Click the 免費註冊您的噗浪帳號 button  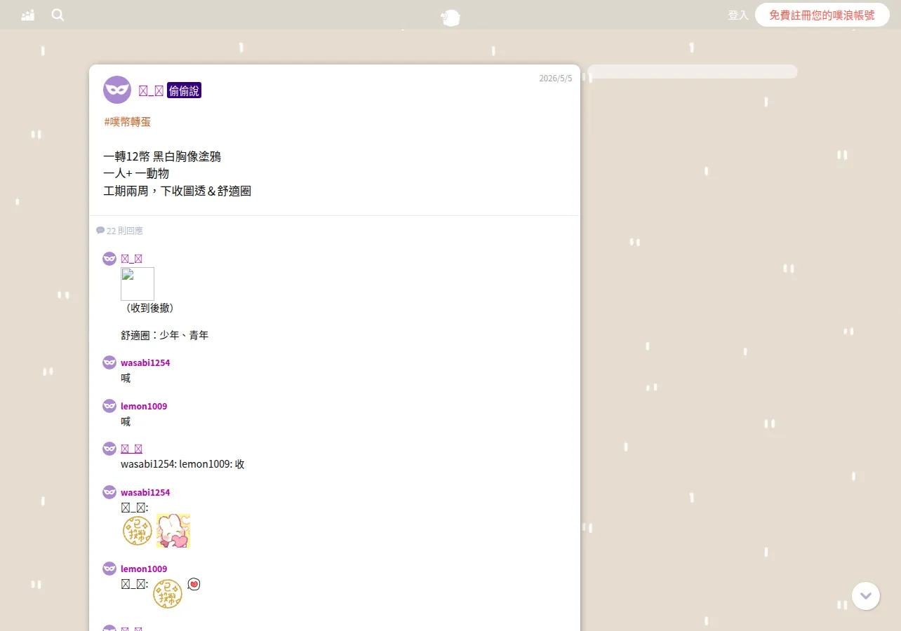(822, 15)
